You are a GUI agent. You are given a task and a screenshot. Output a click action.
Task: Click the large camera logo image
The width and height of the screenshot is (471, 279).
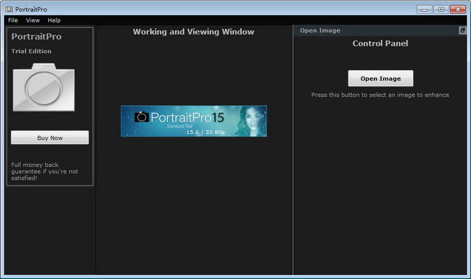(44, 87)
